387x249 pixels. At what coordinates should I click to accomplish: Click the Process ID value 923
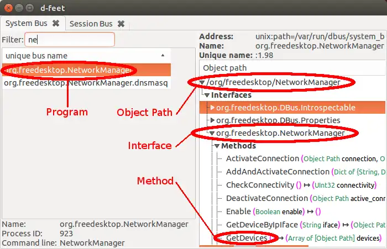coord(66,234)
